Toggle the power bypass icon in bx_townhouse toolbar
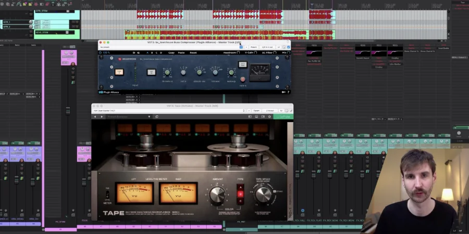This screenshot has width=469, height=234. point(100,53)
